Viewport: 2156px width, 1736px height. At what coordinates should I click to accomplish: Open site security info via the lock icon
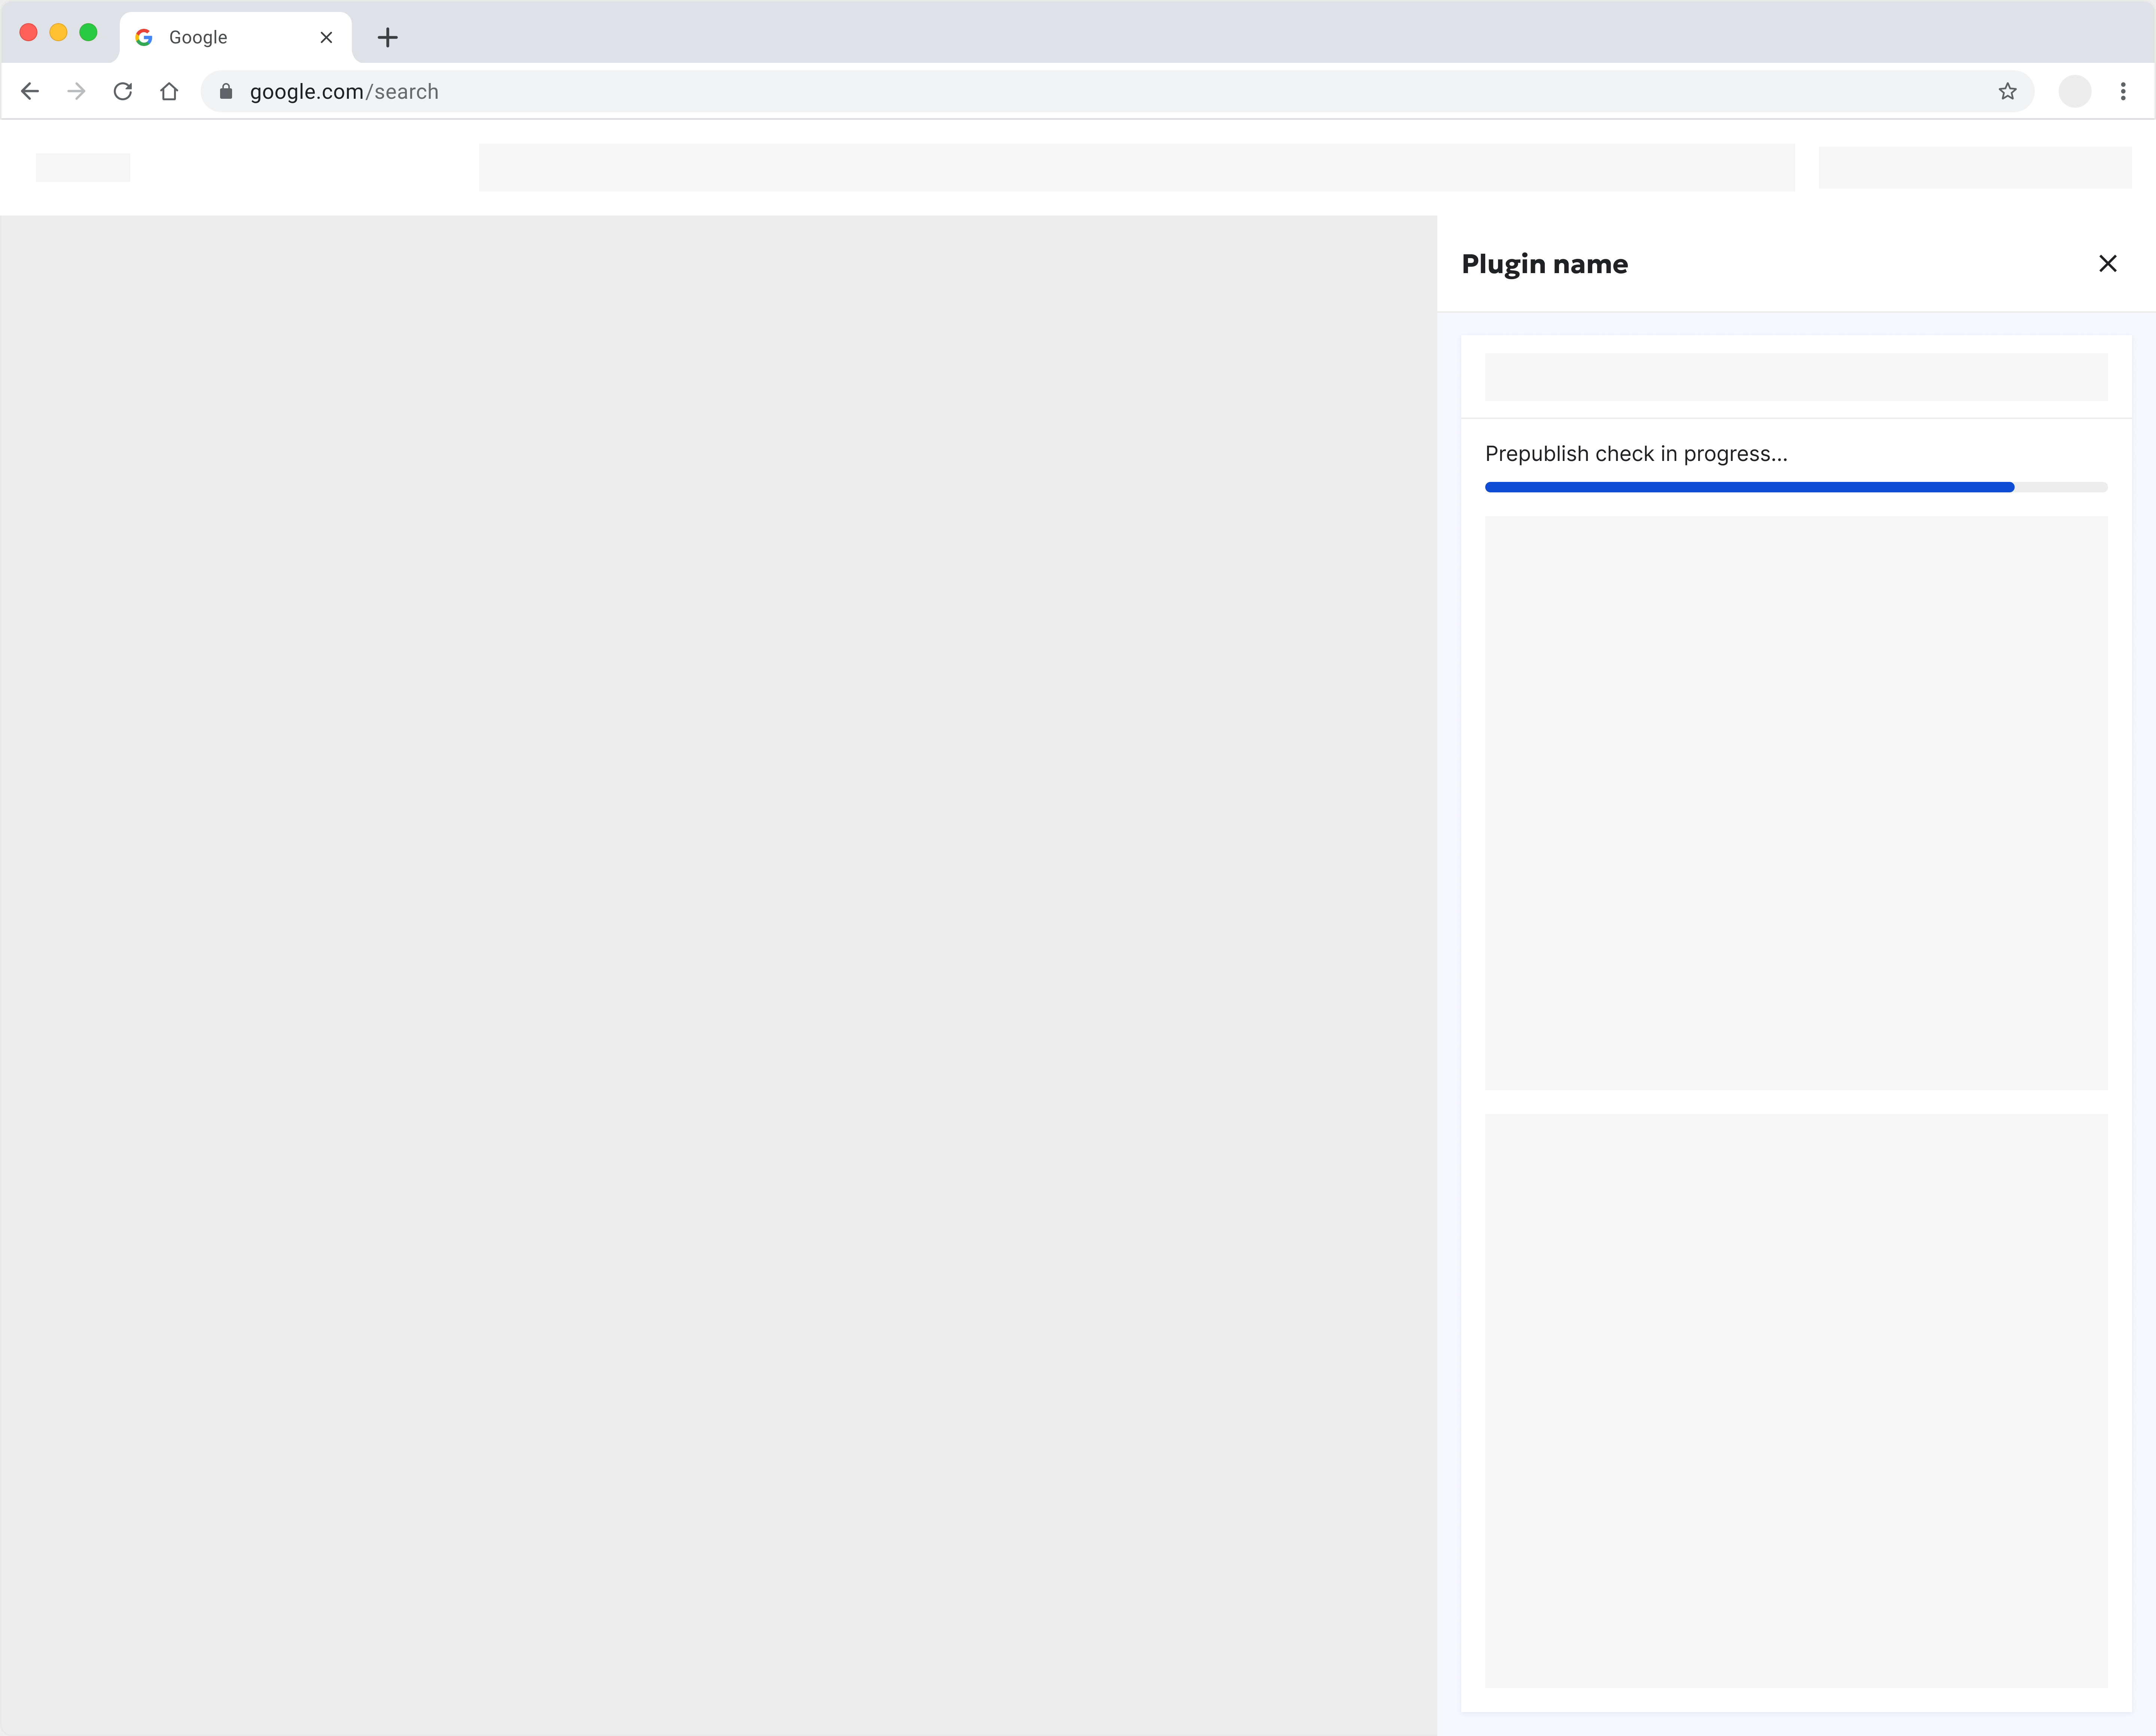click(225, 91)
